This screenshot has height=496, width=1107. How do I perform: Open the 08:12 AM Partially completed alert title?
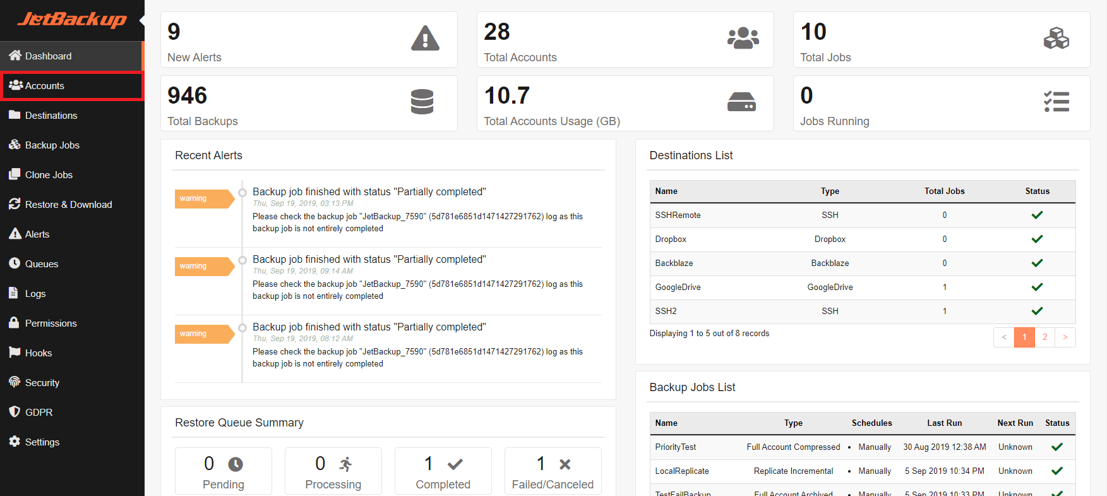point(369,327)
